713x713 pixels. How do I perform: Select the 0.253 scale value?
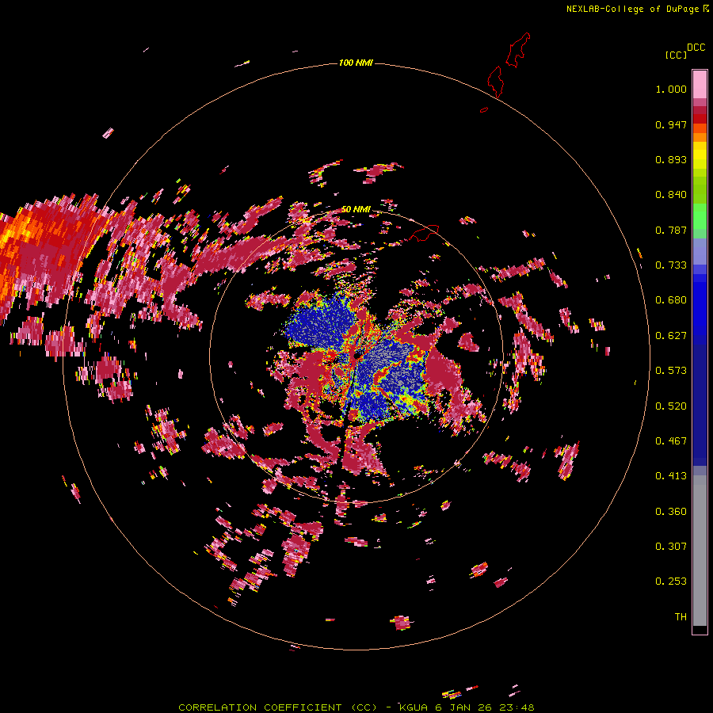tap(671, 581)
